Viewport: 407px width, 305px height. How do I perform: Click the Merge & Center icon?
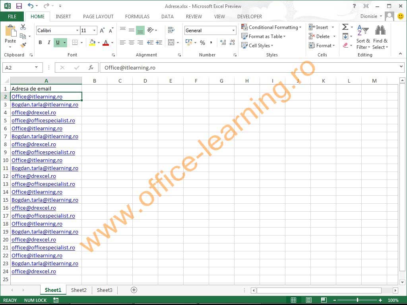171,42
